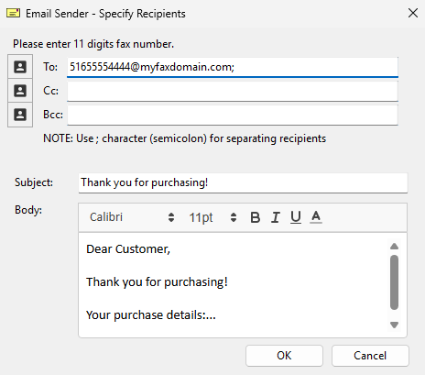This screenshot has width=425, height=375.
Task: Open the 11pt font size dropdown
Action: tap(212, 217)
